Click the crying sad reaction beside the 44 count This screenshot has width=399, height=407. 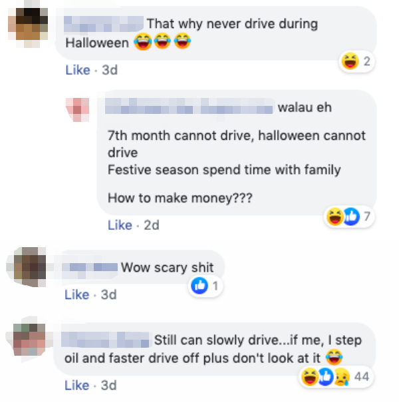click(x=342, y=376)
